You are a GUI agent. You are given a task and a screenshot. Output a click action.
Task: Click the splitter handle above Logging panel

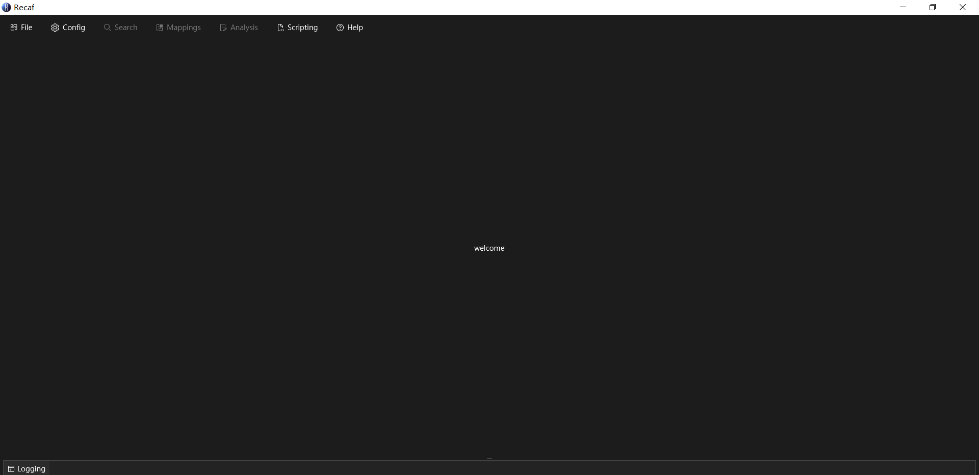point(489,459)
